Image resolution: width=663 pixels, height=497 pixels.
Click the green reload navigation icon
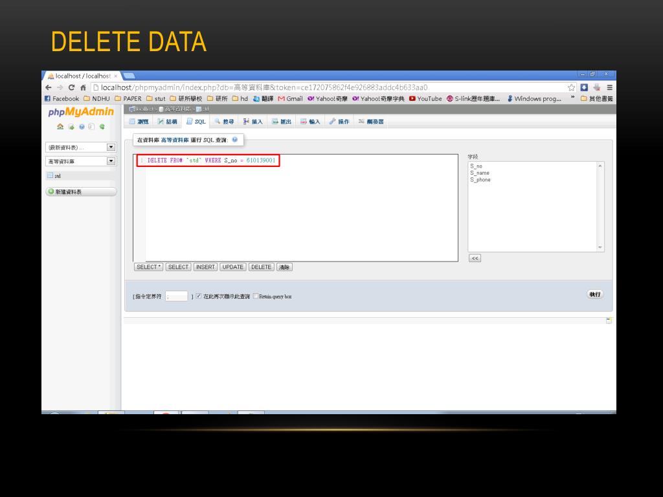102,126
